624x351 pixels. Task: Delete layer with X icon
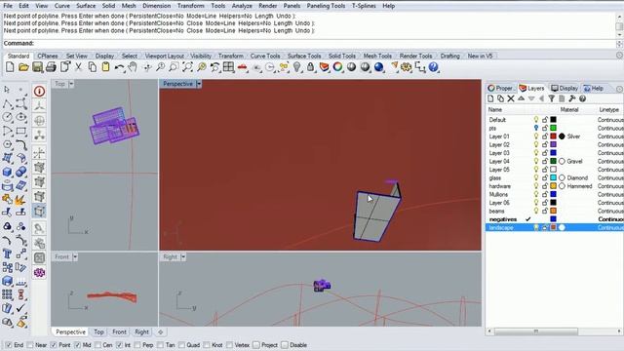511,98
